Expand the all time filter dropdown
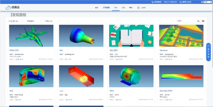The image size is (213, 107). (x=52, y=21)
